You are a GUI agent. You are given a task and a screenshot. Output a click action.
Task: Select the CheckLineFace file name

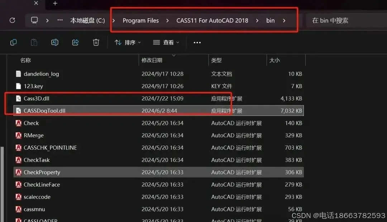tap(42, 184)
